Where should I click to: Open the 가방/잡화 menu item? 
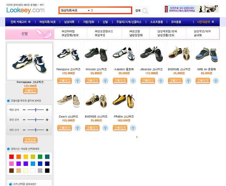89,22
